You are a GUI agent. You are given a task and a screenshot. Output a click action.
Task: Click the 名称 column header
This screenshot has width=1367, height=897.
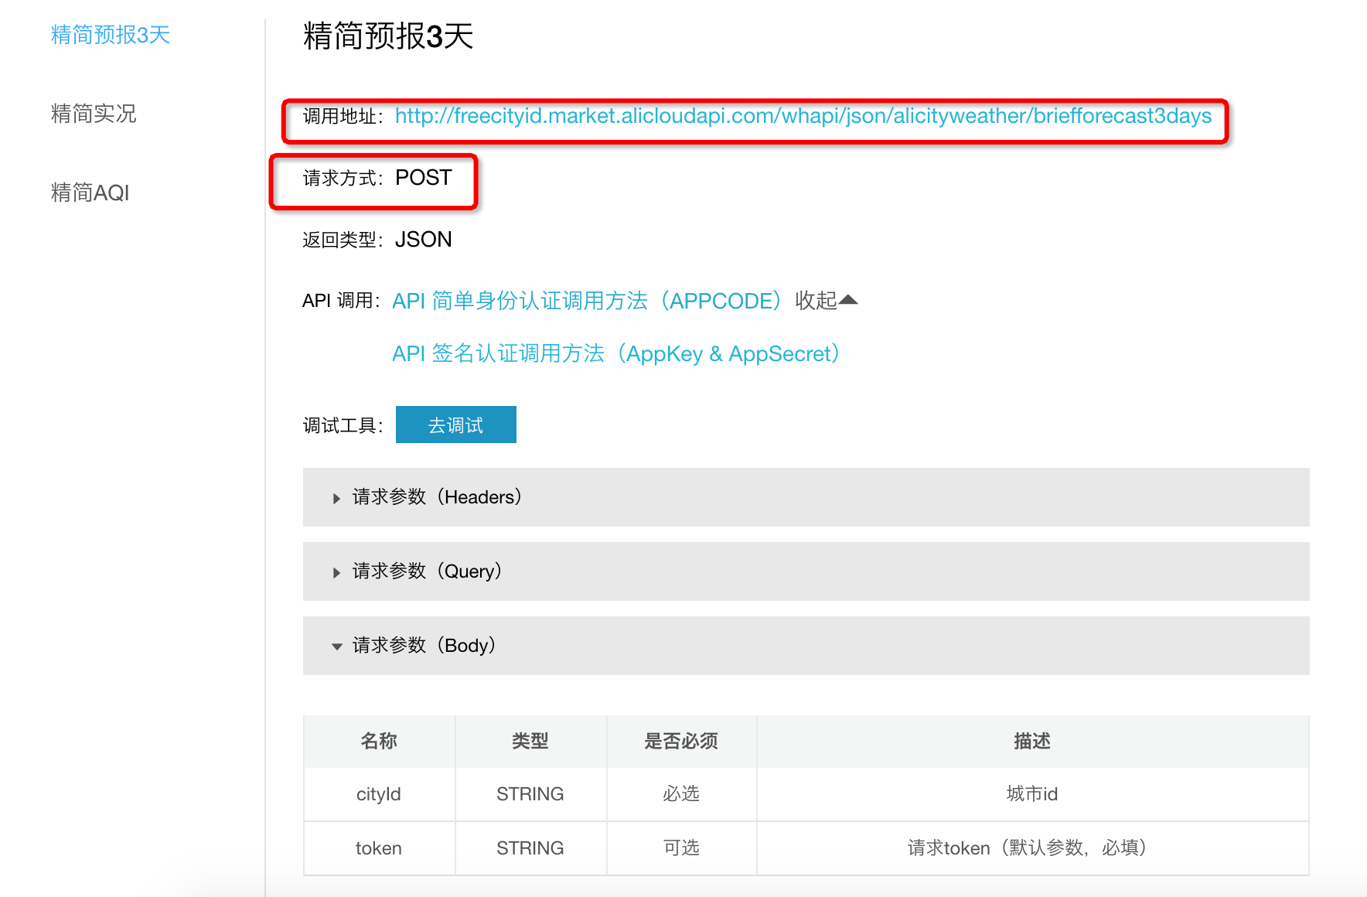(x=379, y=742)
